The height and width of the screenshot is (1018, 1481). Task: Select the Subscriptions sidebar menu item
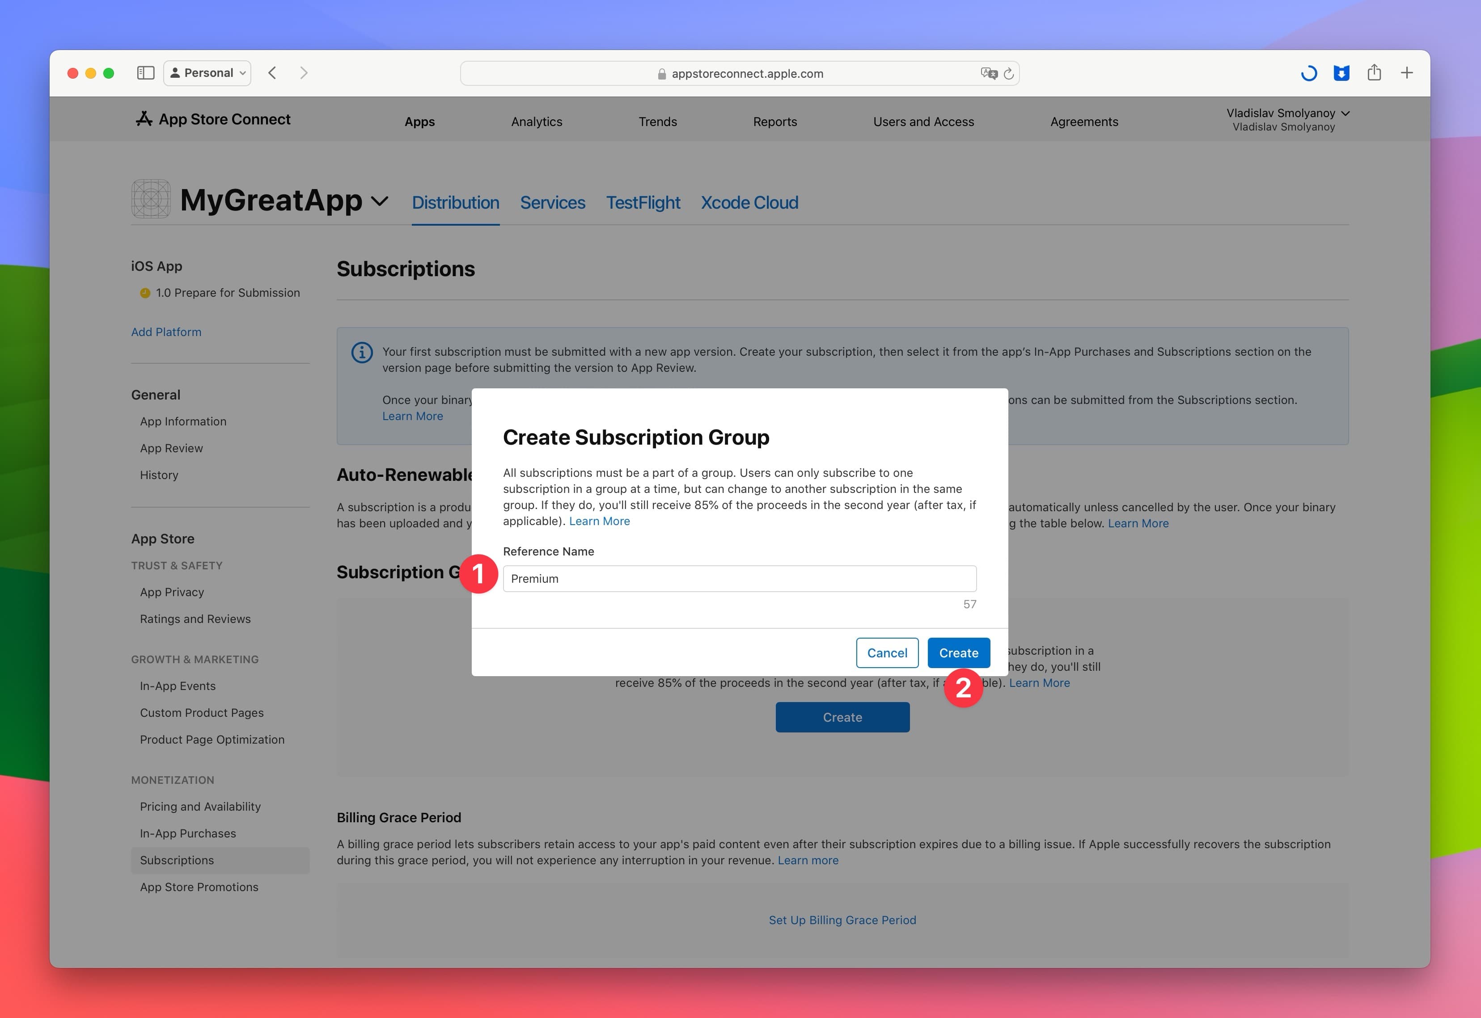[x=176, y=858]
